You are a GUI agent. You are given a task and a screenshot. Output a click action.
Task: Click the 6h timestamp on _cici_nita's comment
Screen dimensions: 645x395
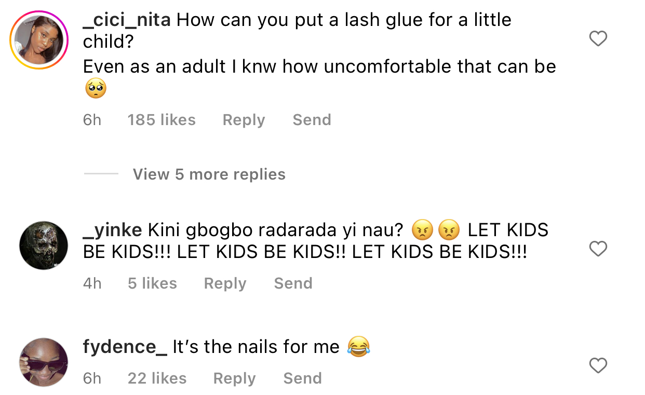click(x=92, y=120)
